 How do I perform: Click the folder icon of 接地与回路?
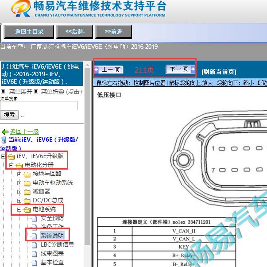click(27, 174)
